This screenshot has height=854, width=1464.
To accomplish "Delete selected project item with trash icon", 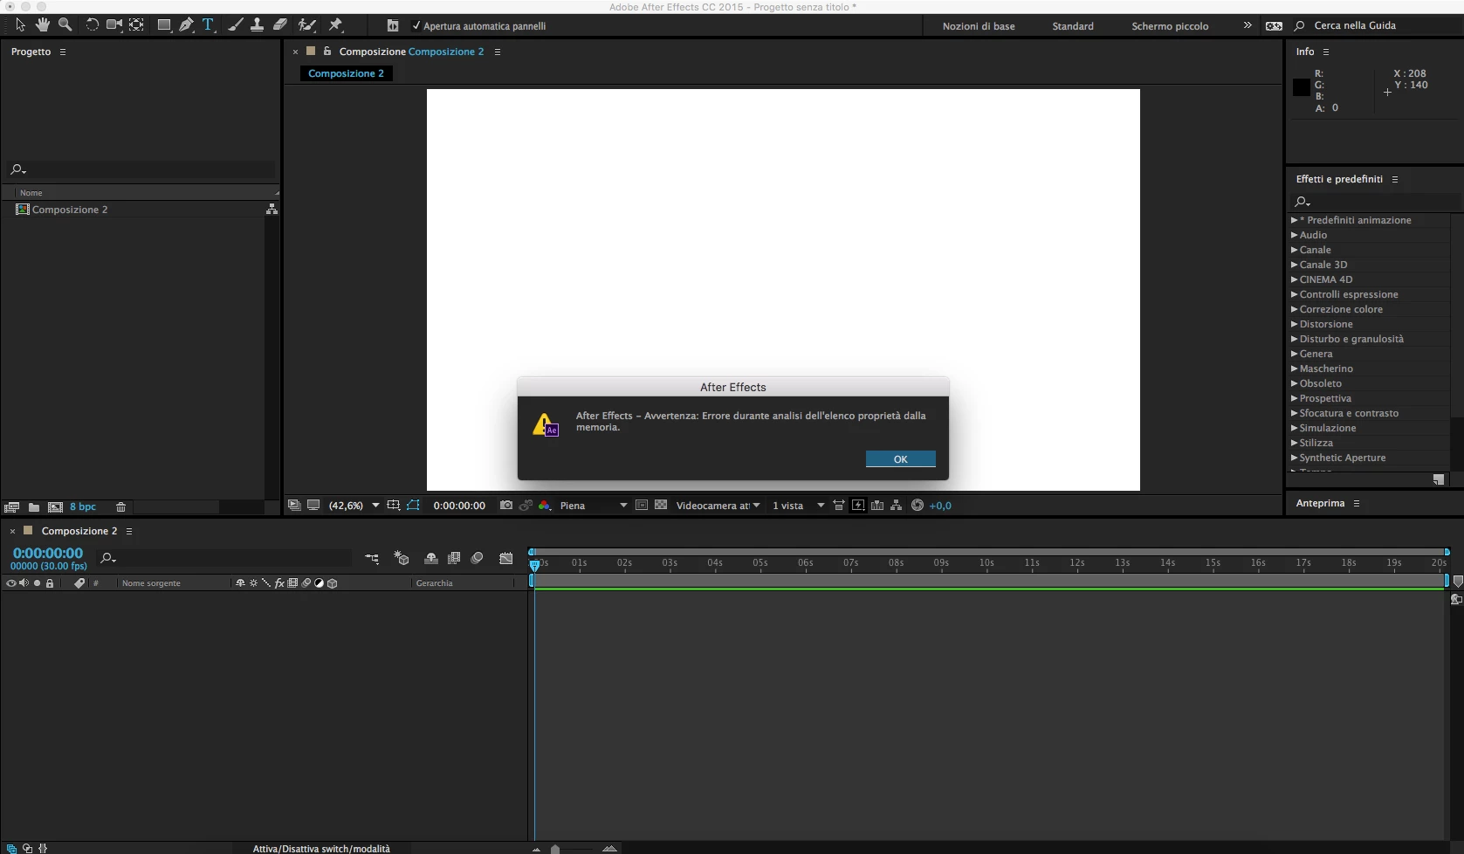I will [x=120, y=506].
